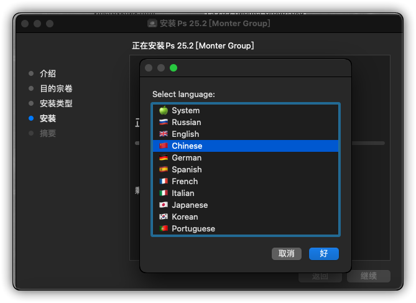Choose Italian from the list

coord(246,193)
